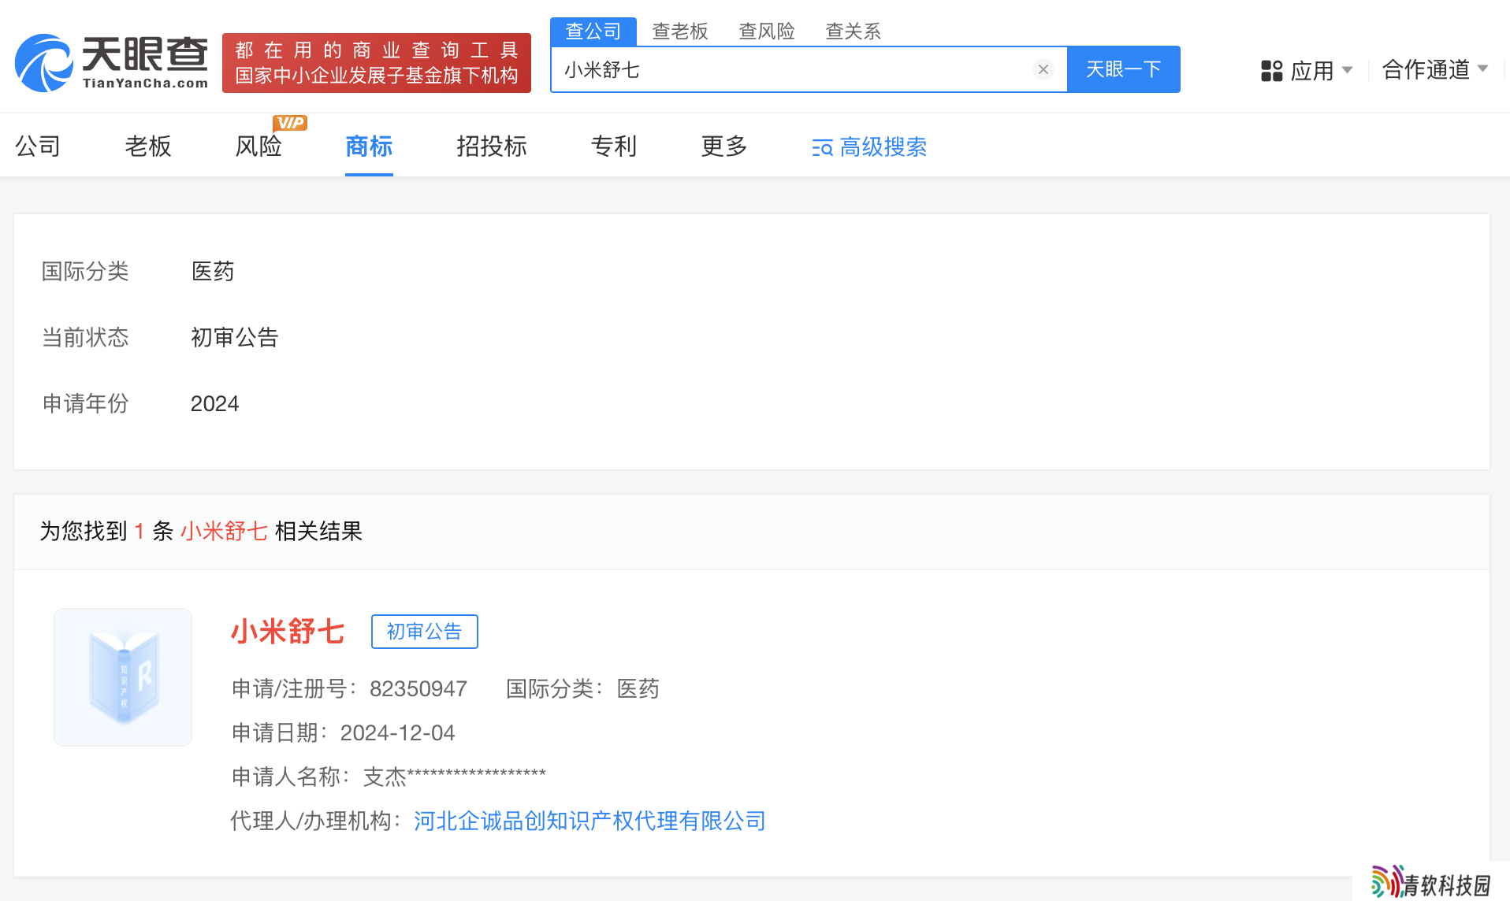Open the 小米舒七 trademark result title
The width and height of the screenshot is (1510, 901).
tap(288, 632)
